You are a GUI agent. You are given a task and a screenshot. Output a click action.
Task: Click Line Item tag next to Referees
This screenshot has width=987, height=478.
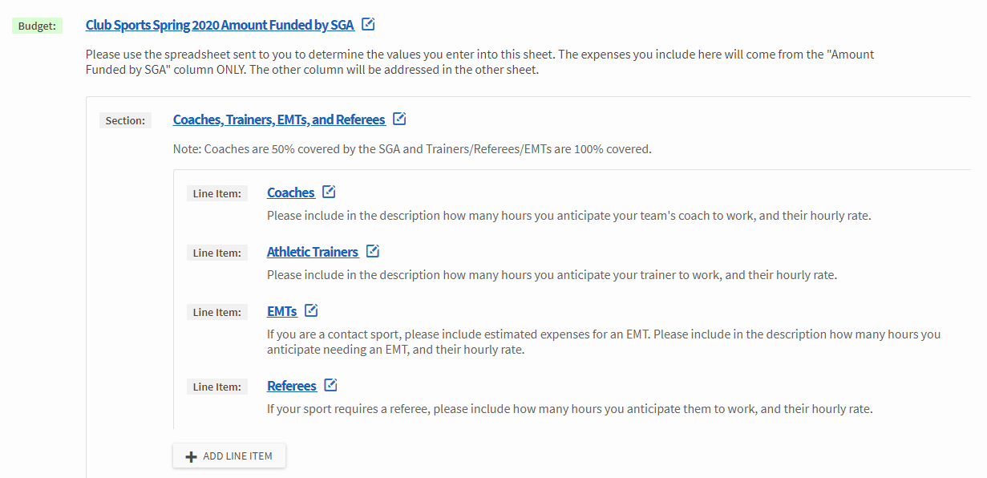point(216,387)
